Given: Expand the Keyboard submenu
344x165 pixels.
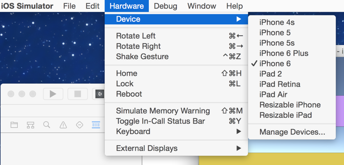Looking at the screenshot, I should pos(176,131).
